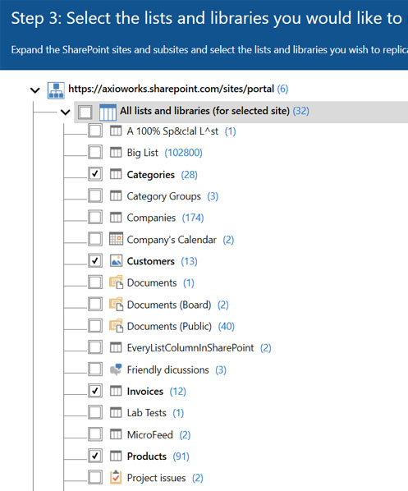408x491 pixels.
Task: Click the 'MicroFeed' row label
Action: 150,434
